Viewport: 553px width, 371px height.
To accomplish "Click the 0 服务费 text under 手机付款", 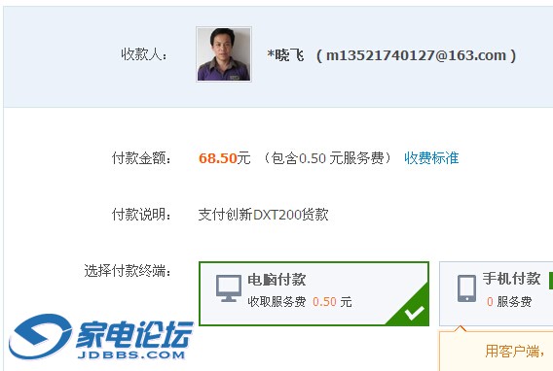I will coord(509,302).
